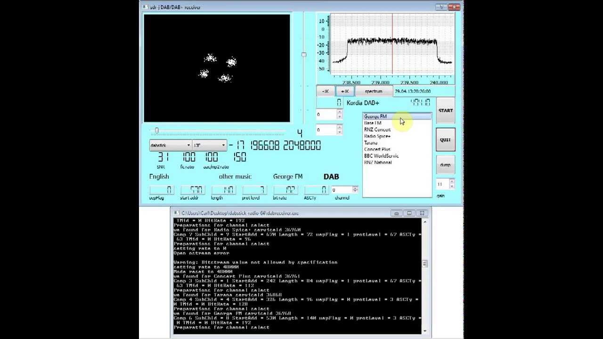Click the lower spinbox showing 0 above the station list
Screen dimensions: 603x339
(329, 129)
